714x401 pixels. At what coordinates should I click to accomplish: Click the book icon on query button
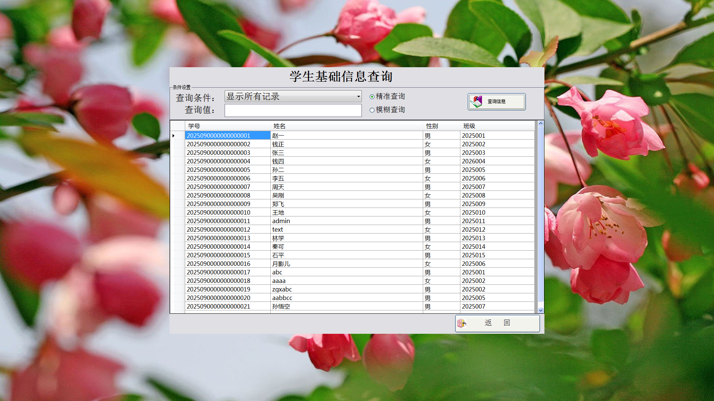(476, 101)
